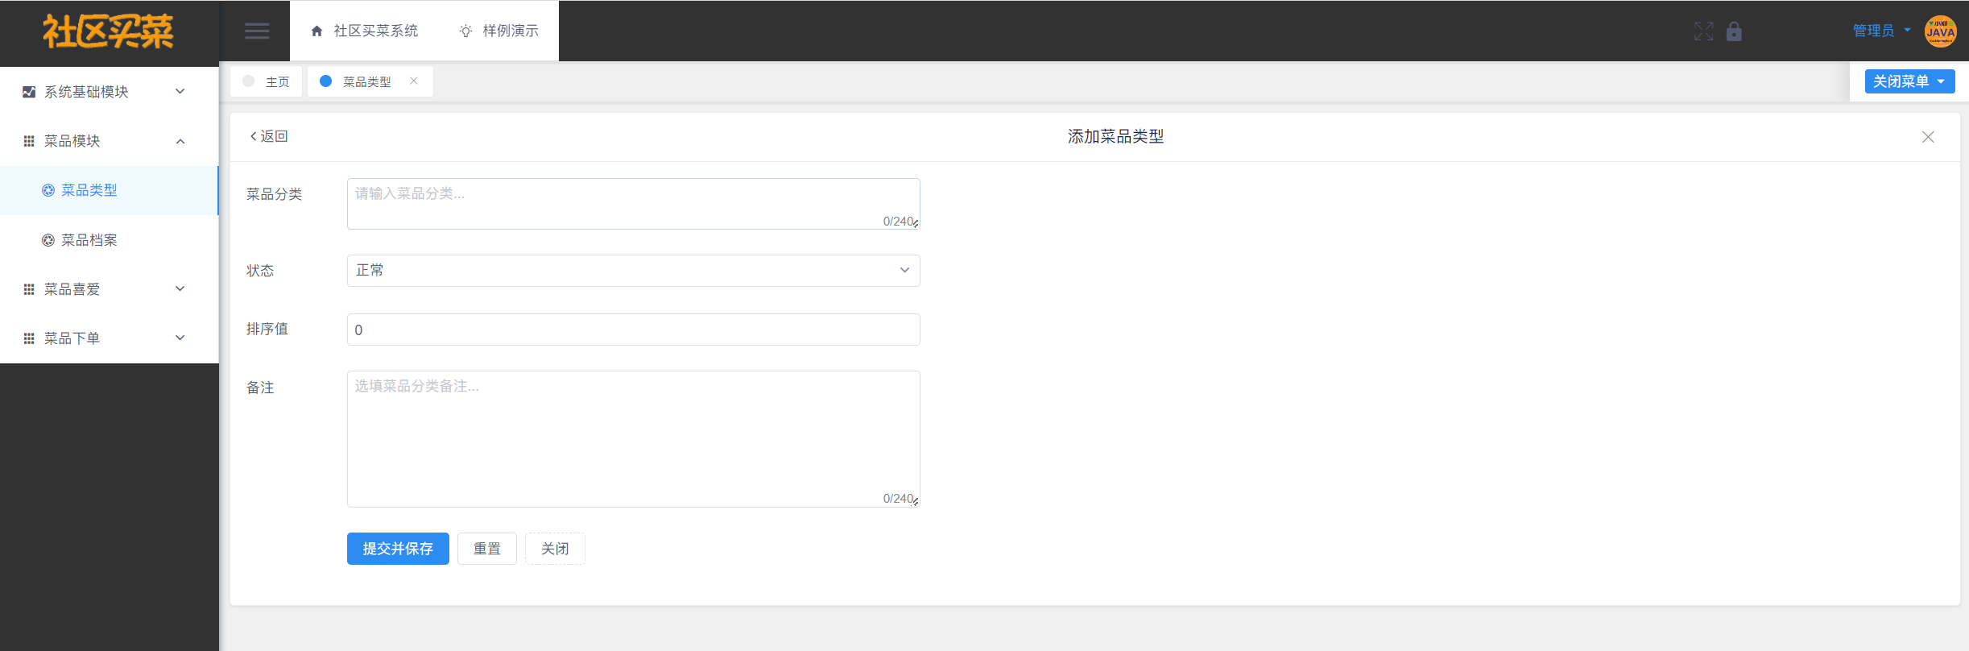
Task: Click the icon next to 菜品档案 in the sidebar
Action: point(48,240)
